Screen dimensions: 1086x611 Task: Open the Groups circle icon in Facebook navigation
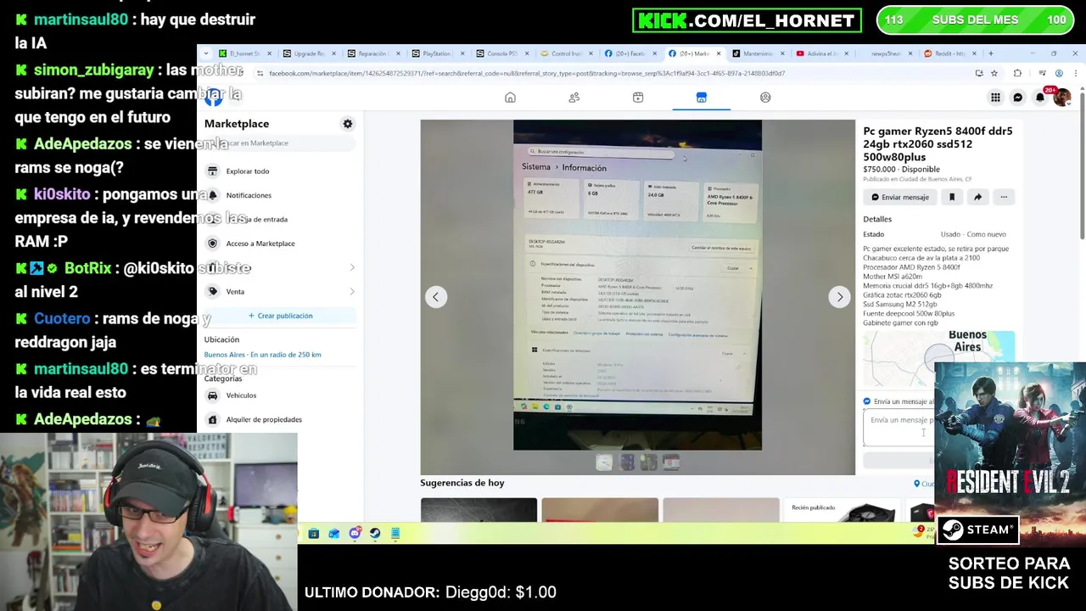pos(765,98)
